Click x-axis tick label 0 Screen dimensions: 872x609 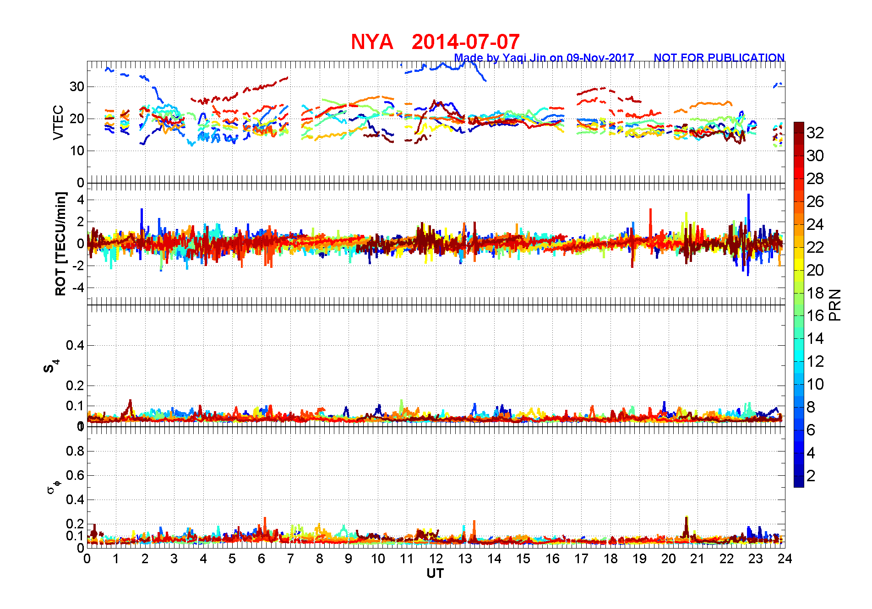pyautogui.click(x=87, y=558)
